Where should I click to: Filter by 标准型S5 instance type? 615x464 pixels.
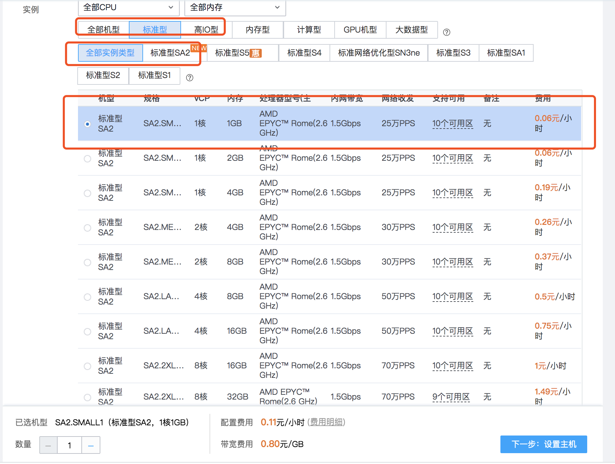click(243, 53)
